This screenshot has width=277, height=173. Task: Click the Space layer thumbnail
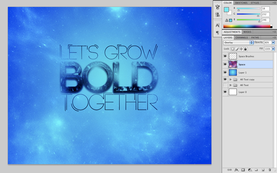coord(233,65)
